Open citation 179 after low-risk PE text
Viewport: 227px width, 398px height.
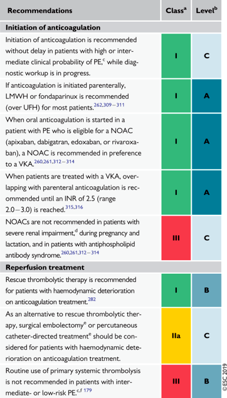(87, 389)
